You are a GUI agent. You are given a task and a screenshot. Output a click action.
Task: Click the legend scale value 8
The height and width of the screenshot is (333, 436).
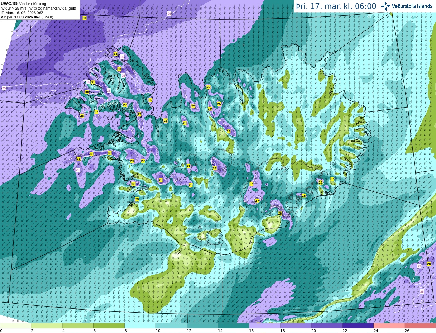(125, 331)
